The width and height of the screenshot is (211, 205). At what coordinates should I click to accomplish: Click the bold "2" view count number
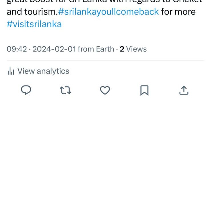coord(122,49)
